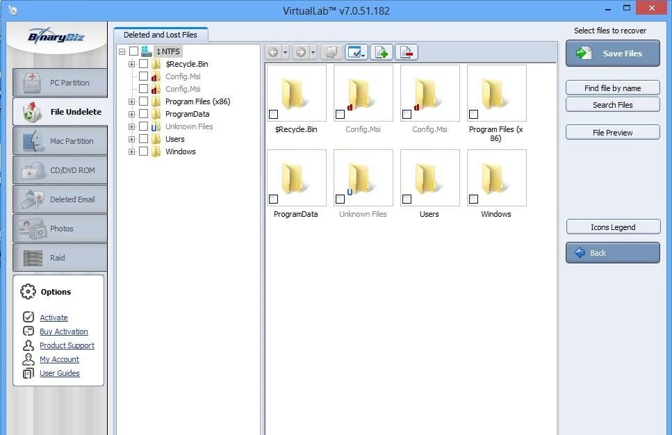The height and width of the screenshot is (435, 672).
Task: Click the up-folder toolbar icon
Action: [x=330, y=52]
